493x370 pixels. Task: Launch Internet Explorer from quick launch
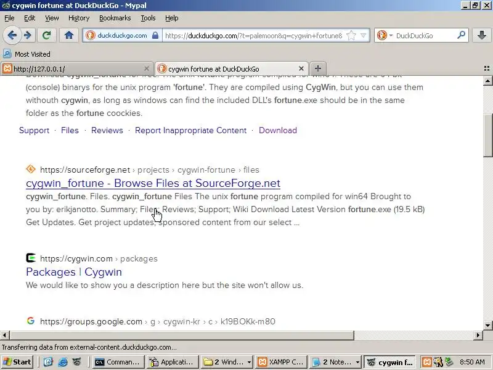[63, 362]
